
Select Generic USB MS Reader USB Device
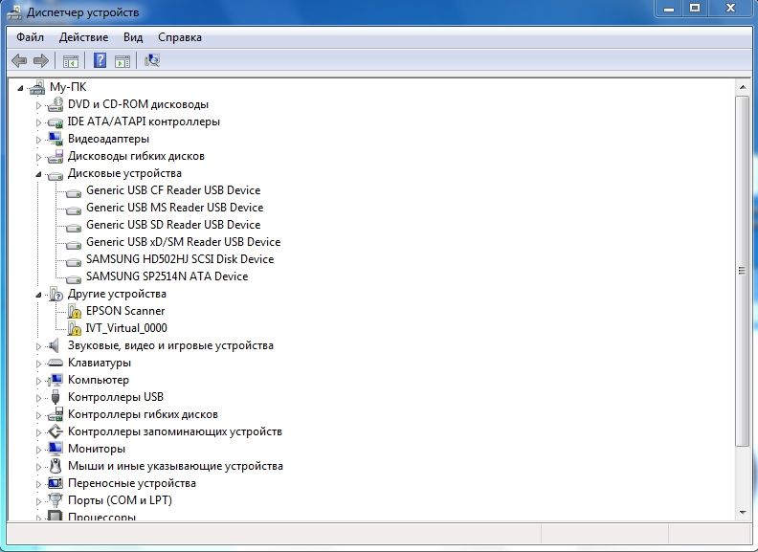click(174, 208)
